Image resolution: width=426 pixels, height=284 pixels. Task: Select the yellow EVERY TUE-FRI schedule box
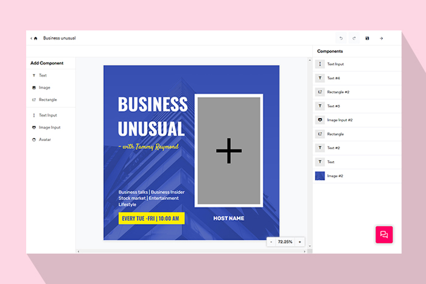152,218
